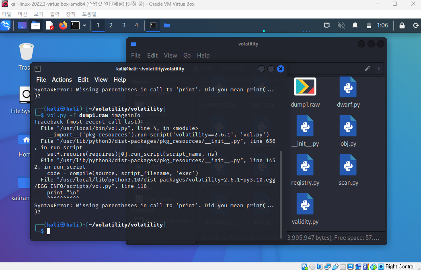This screenshot has height=270, width=421.
Task: Click the 1:06 clock
Action: (x=383, y=25)
